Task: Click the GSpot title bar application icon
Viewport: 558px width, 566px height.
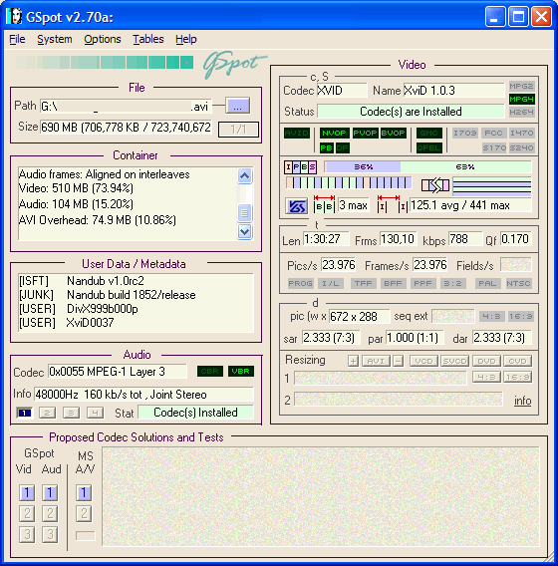Action: (14, 16)
